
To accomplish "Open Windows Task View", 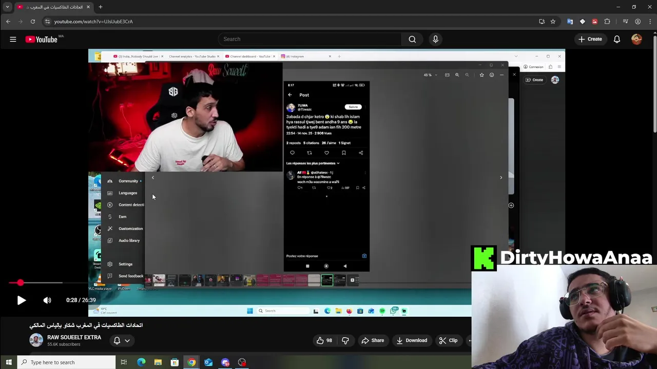I will click(124, 362).
